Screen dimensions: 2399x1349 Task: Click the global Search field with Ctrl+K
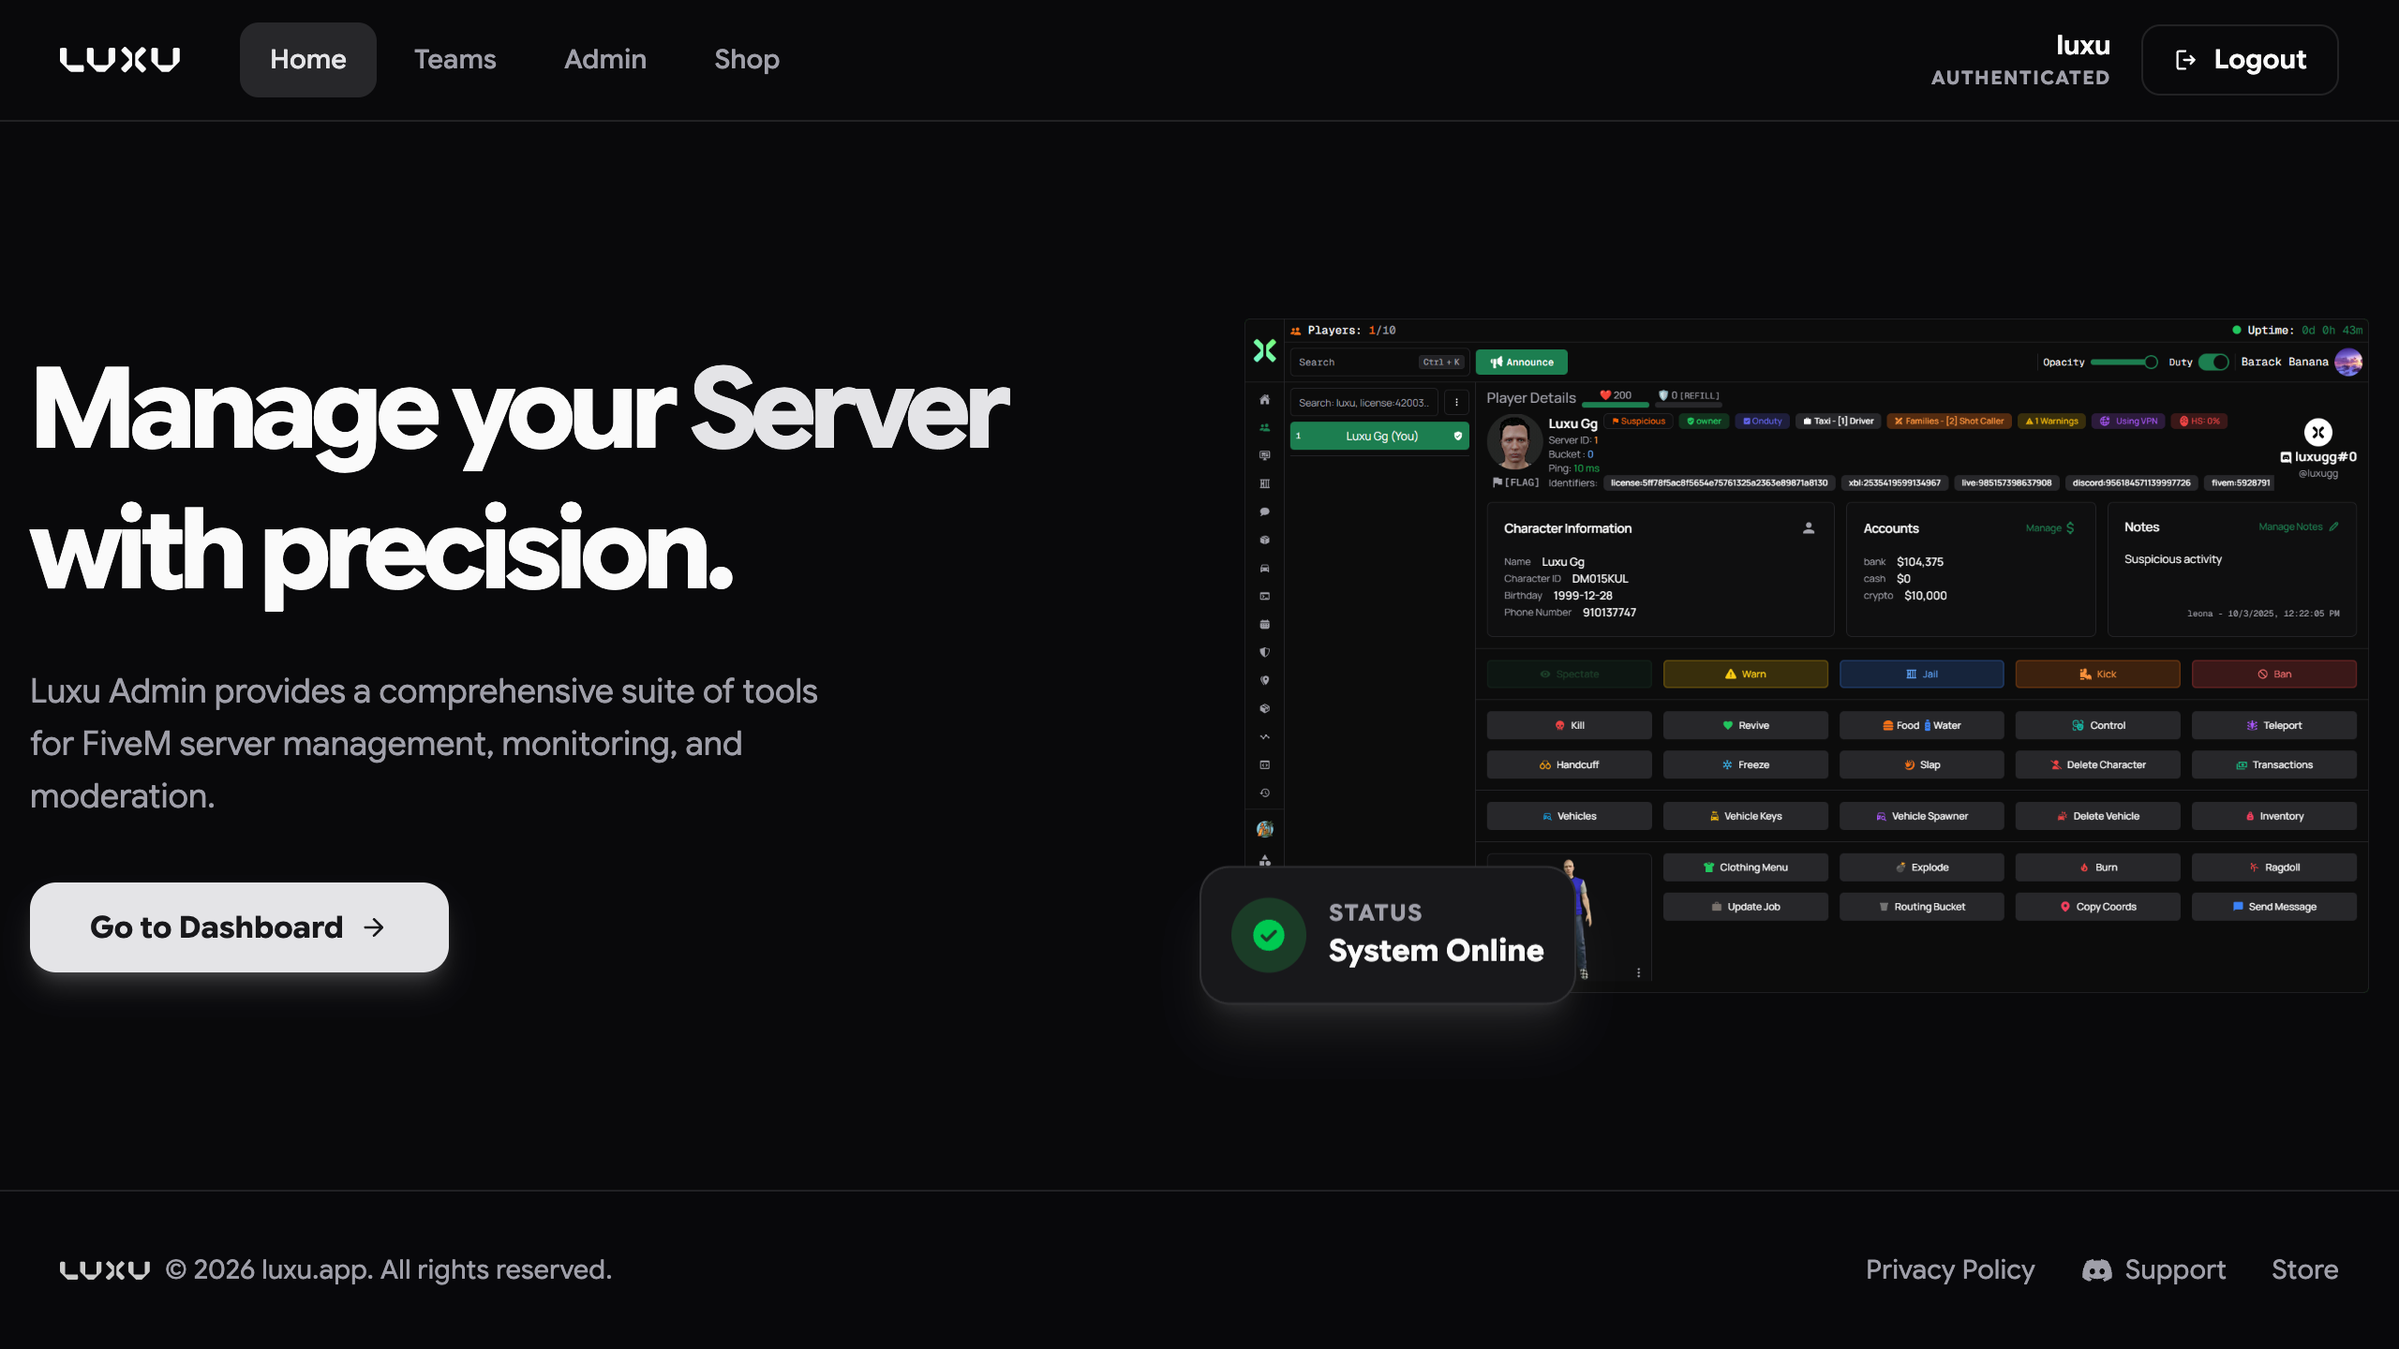tap(1379, 362)
